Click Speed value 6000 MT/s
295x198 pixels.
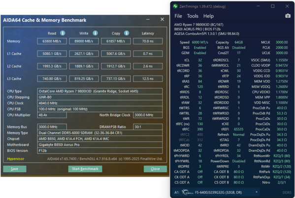(200, 42)
